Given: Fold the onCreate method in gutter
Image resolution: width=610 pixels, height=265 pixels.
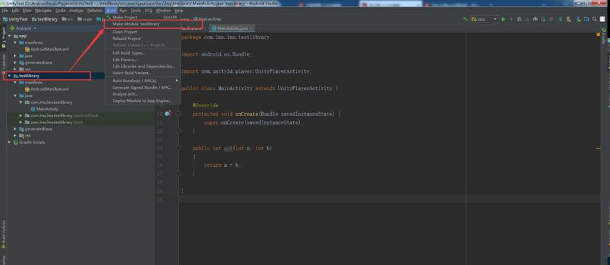Looking at the screenshot, I should pos(178,114).
